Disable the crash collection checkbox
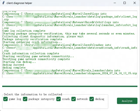Image resolution: width=140 pixels, height=111 pixels. [58, 99]
